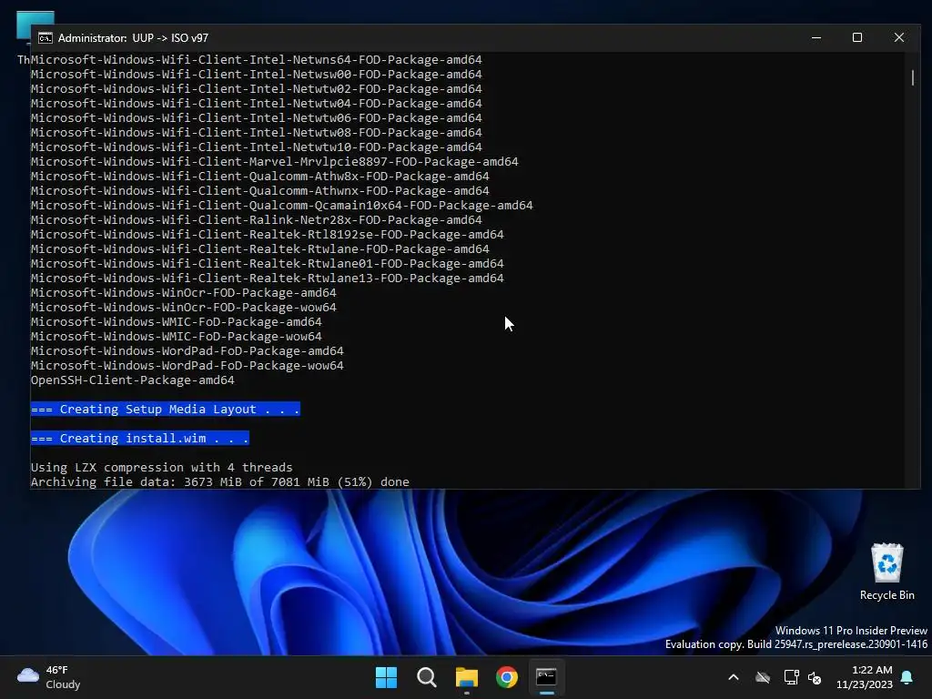This screenshot has height=699, width=932.
Task: Click 'Archiving file data' progress line
Action: [x=220, y=482]
